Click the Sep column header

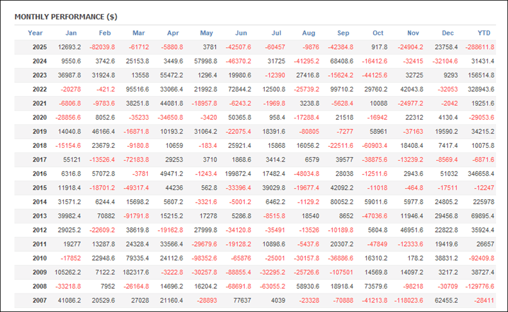pyautogui.click(x=343, y=33)
